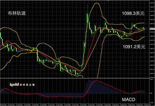The image size is (155, 106).
Task: Click the 0.00 MACD scale value
Action: click(x=151, y=93)
